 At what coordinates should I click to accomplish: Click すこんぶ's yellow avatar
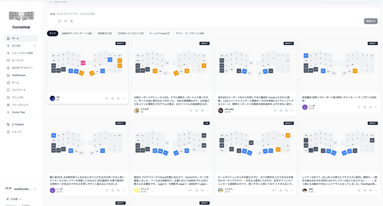pyautogui.click(x=137, y=190)
